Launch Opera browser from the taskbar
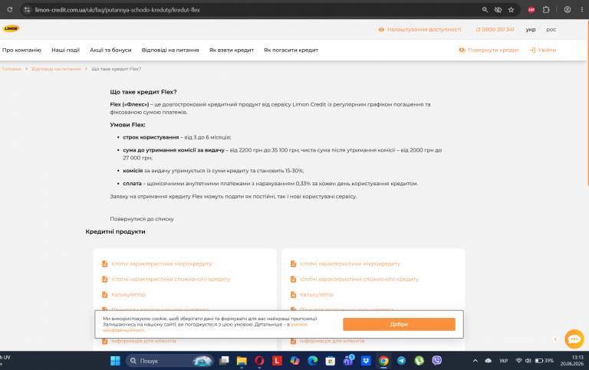 [x=259, y=361]
